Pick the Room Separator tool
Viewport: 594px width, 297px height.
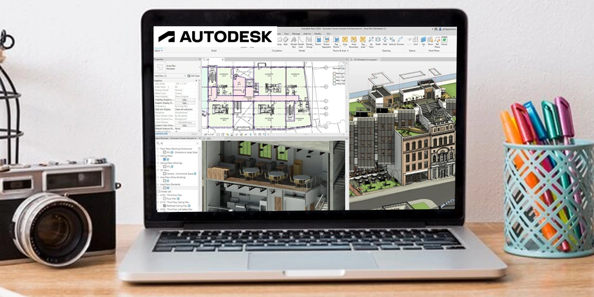coord(326,43)
